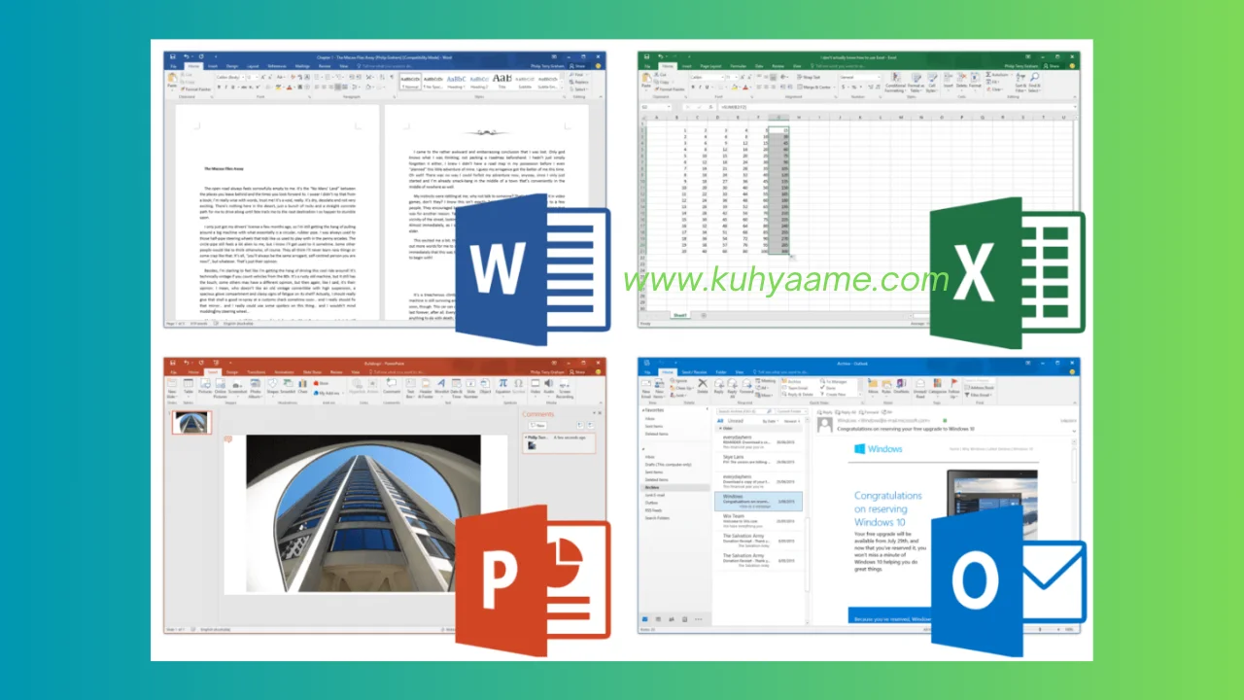This screenshot has width=1244, height=700.
Task: Toggle Bold in the Excel ribbon
Action: 693,87
